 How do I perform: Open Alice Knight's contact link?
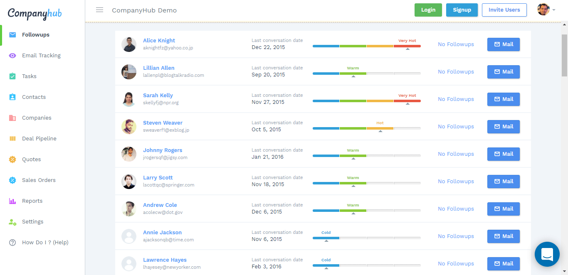pyautogui.click(x=159, y=41)
